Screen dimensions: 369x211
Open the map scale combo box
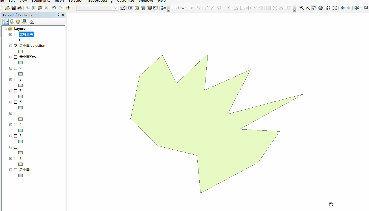pyautogui.click(x=97, y=8)
